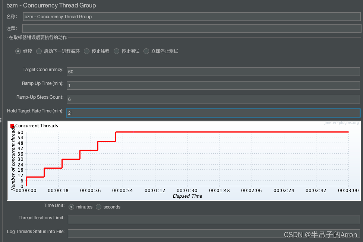Select the 立即停止测试 option
Viewport: 363px width, 242px height.
click(146, 51)
